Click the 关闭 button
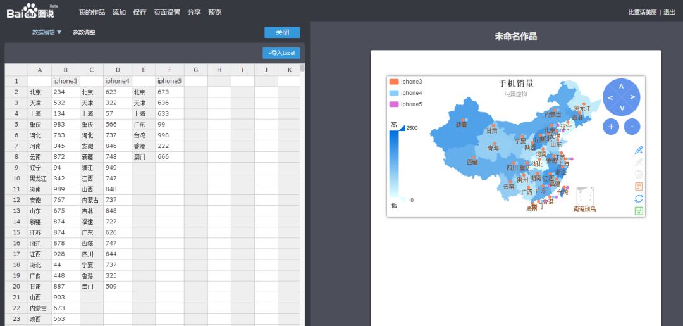The image size is (683, 326). click(282, 33)
